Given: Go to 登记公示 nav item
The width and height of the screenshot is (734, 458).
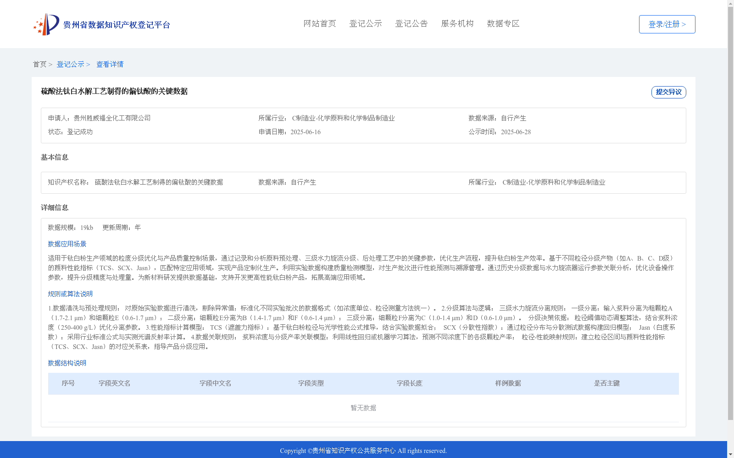Looking at the screenshot, I should tap(366, 24).
